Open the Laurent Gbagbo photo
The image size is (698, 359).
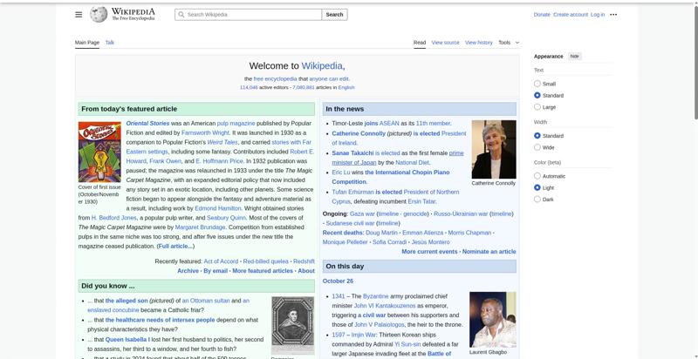493,319
